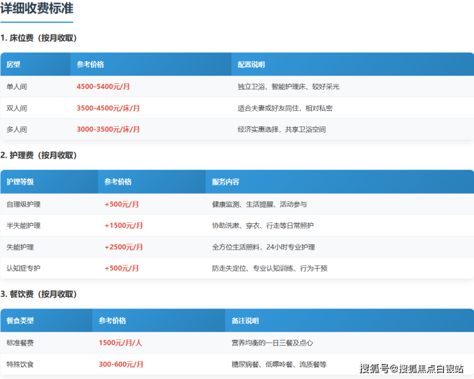Image resolution: width=474 pixels, height=379 pixels.
Task: Click 参考价格 header in bed fee table
Action: click(x=90, y=65)
